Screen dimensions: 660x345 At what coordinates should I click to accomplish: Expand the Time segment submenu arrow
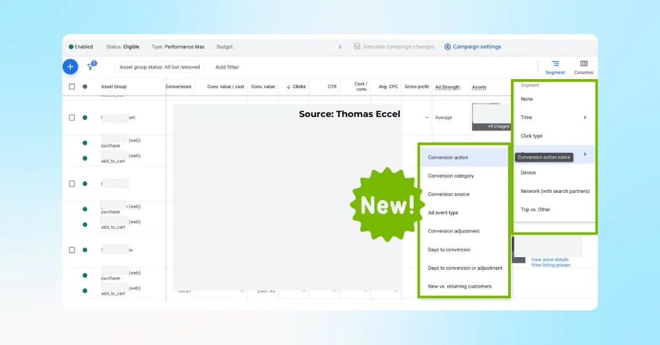coord(585,118)
